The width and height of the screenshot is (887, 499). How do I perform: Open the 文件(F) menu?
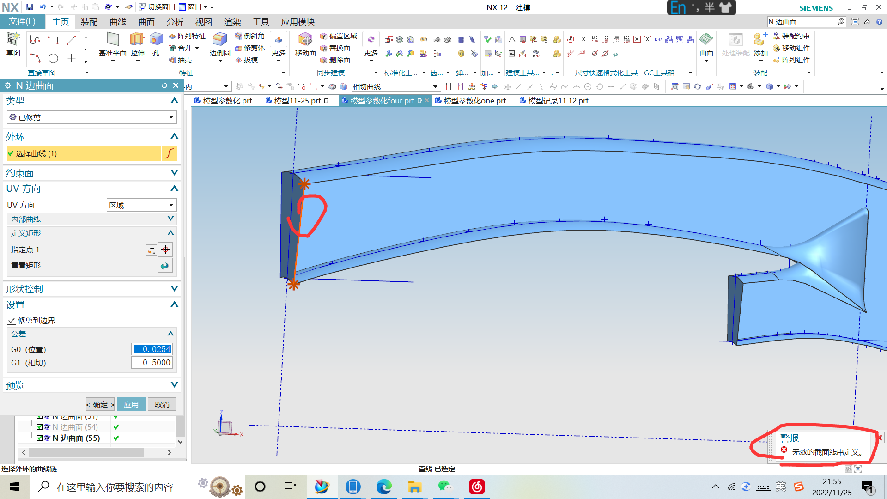click(x=22, y=22)
